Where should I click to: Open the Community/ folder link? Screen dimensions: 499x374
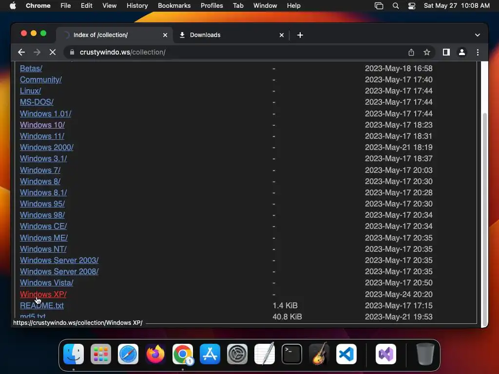tap(41, 79)
